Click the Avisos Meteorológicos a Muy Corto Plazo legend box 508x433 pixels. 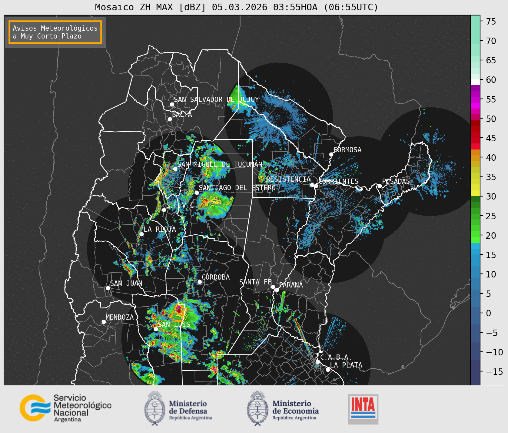click(55, 32)
